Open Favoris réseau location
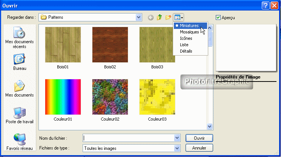 19,142
